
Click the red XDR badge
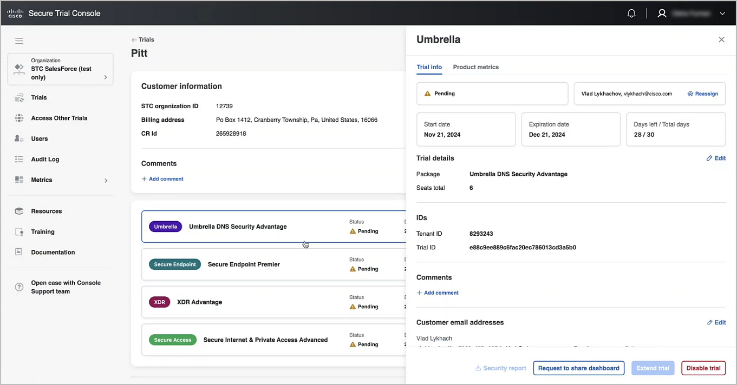[x=159, y=302]
